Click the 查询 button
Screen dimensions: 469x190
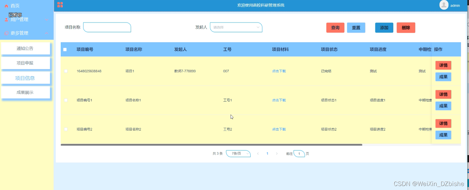pyautogui.click(x=335, y=28)
